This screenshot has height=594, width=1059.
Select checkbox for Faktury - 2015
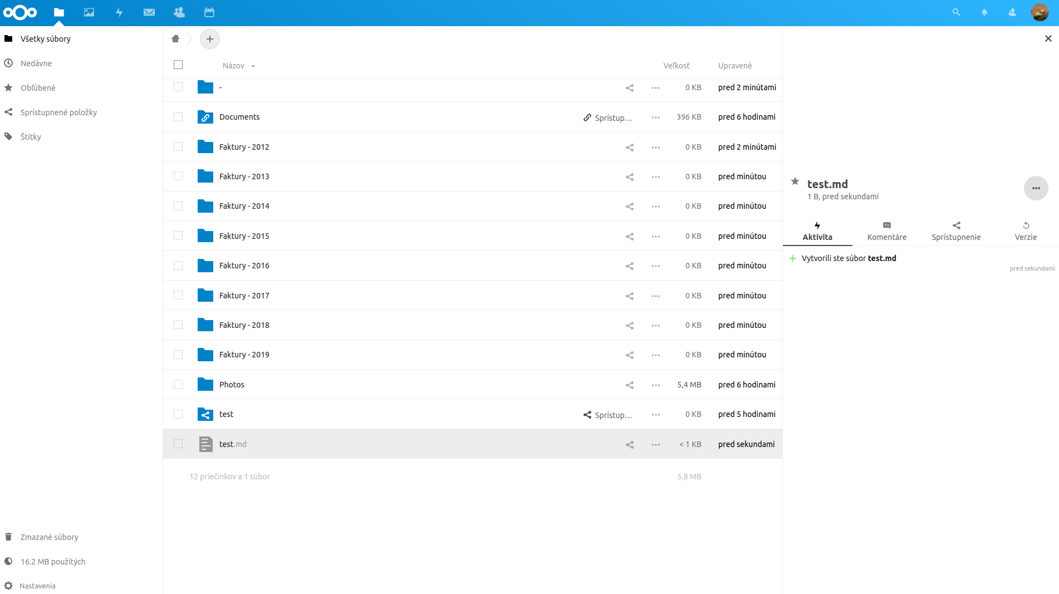[x=178, y=236]
